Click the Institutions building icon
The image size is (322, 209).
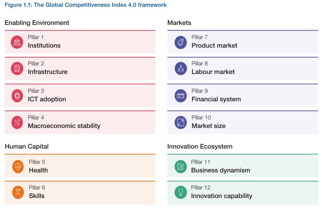click(x=17, y=42)
